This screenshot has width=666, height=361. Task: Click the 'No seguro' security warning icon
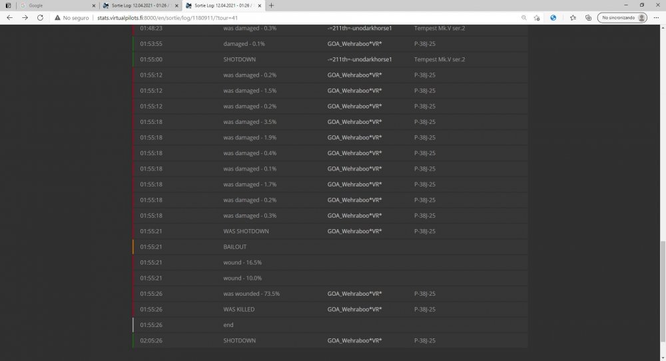[x=57, y=18]
